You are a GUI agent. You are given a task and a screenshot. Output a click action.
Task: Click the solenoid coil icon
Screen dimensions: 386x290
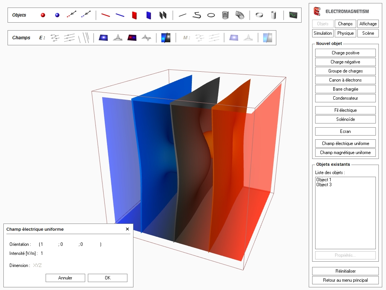[225, 15]
